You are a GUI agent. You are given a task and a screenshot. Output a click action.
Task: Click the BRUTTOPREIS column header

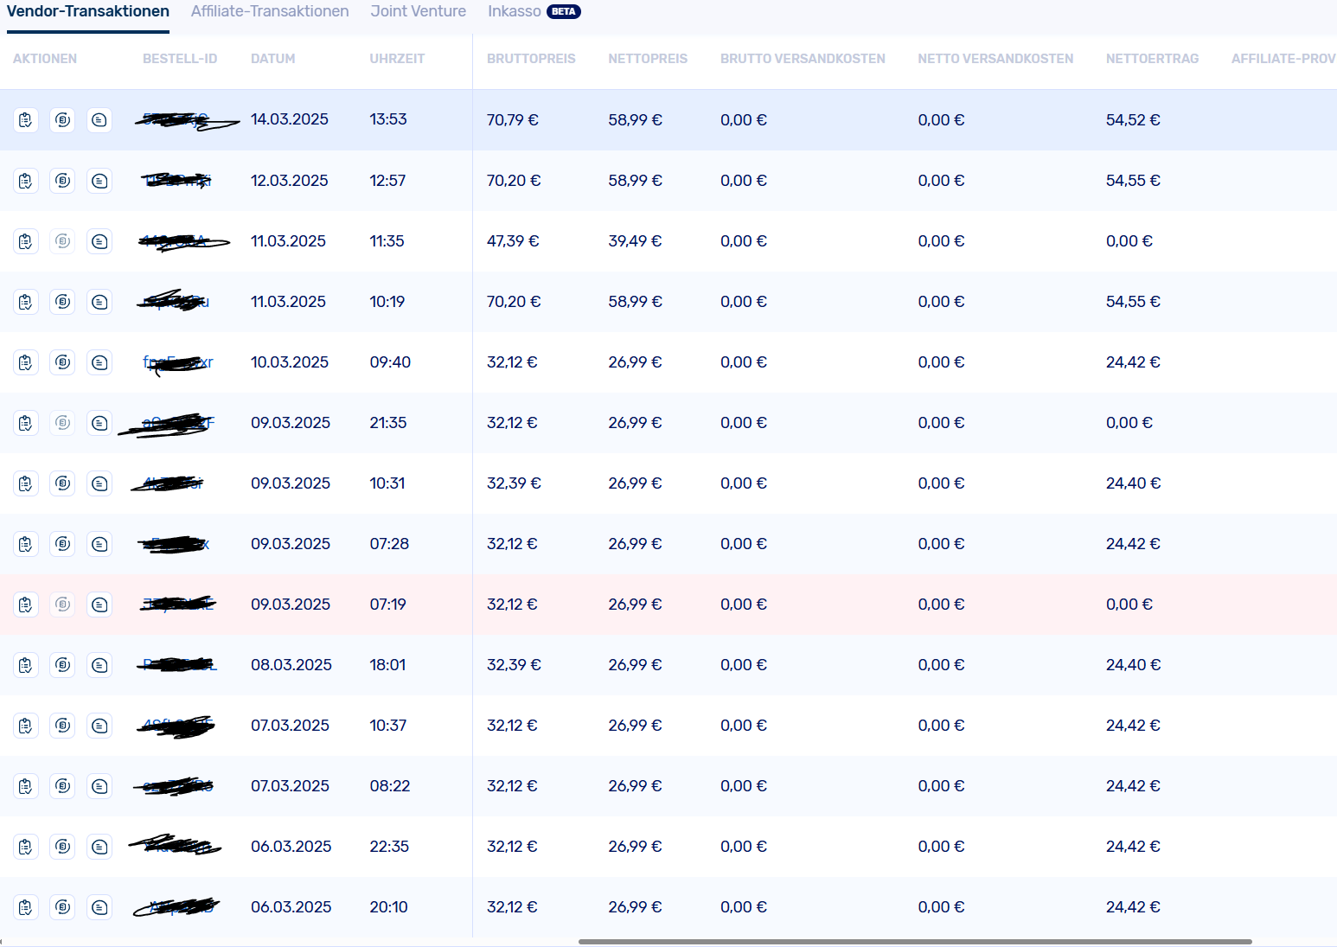coord(531,59)
